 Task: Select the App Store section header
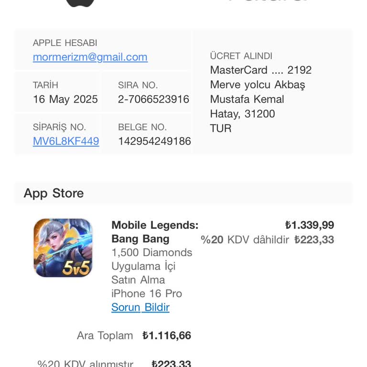(54, 193)
